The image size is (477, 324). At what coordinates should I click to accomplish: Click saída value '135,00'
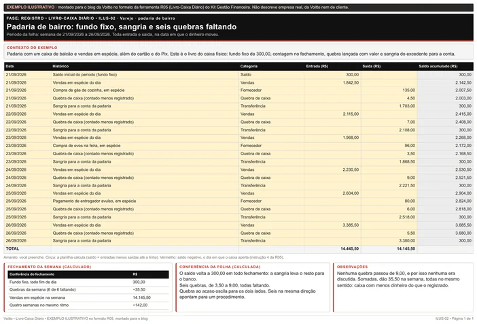[x=409, y=91]
